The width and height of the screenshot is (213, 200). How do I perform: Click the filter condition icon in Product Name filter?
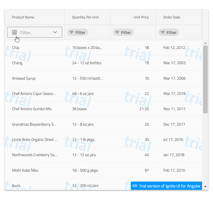(x=14, y=32)
